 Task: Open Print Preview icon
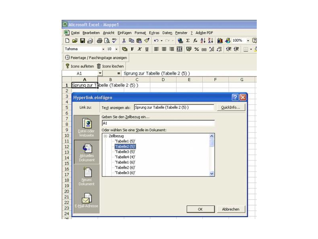pos(107,41)
